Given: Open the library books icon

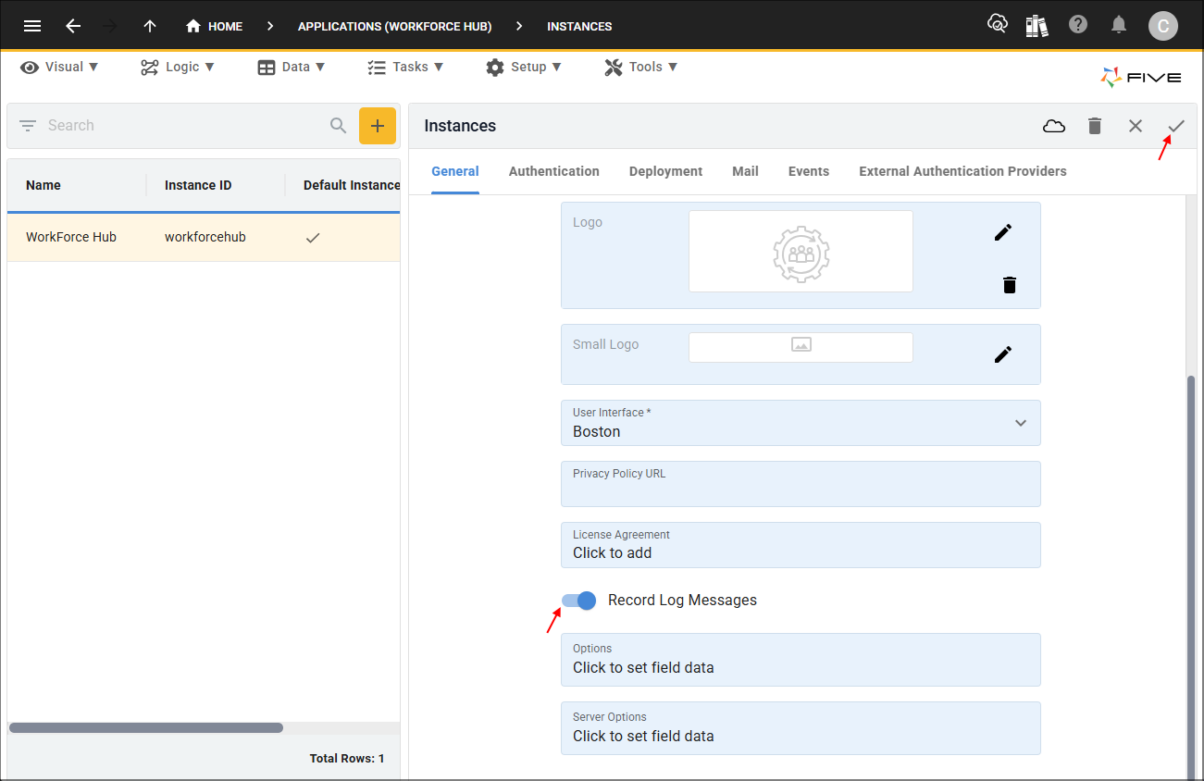Looking at the screenshot, I should point(1036,25).
